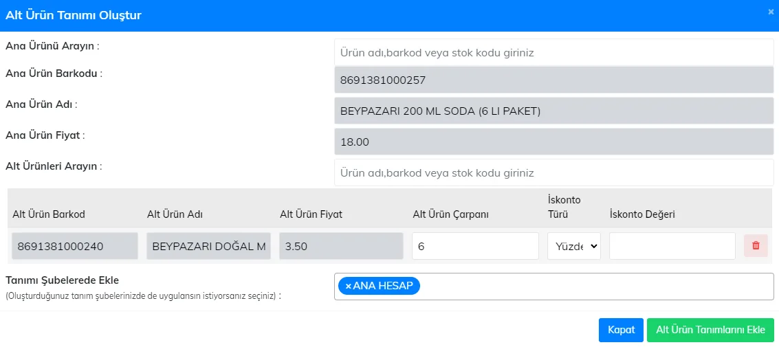Click the Alt Ürün Adı column header
The width and height of the screenshot is (779, 347).
pos(175,214)
